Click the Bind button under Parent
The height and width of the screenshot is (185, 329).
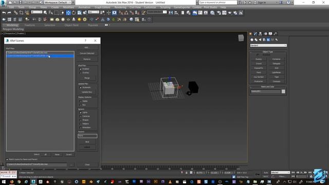coord(87,142)
